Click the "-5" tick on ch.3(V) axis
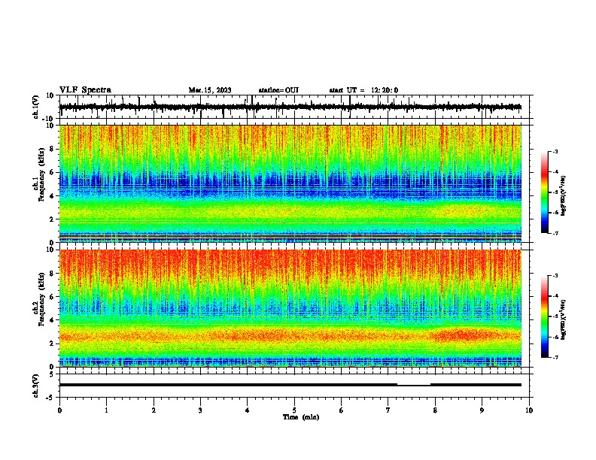This screenshot has height=460, width=596. [51, 398]
